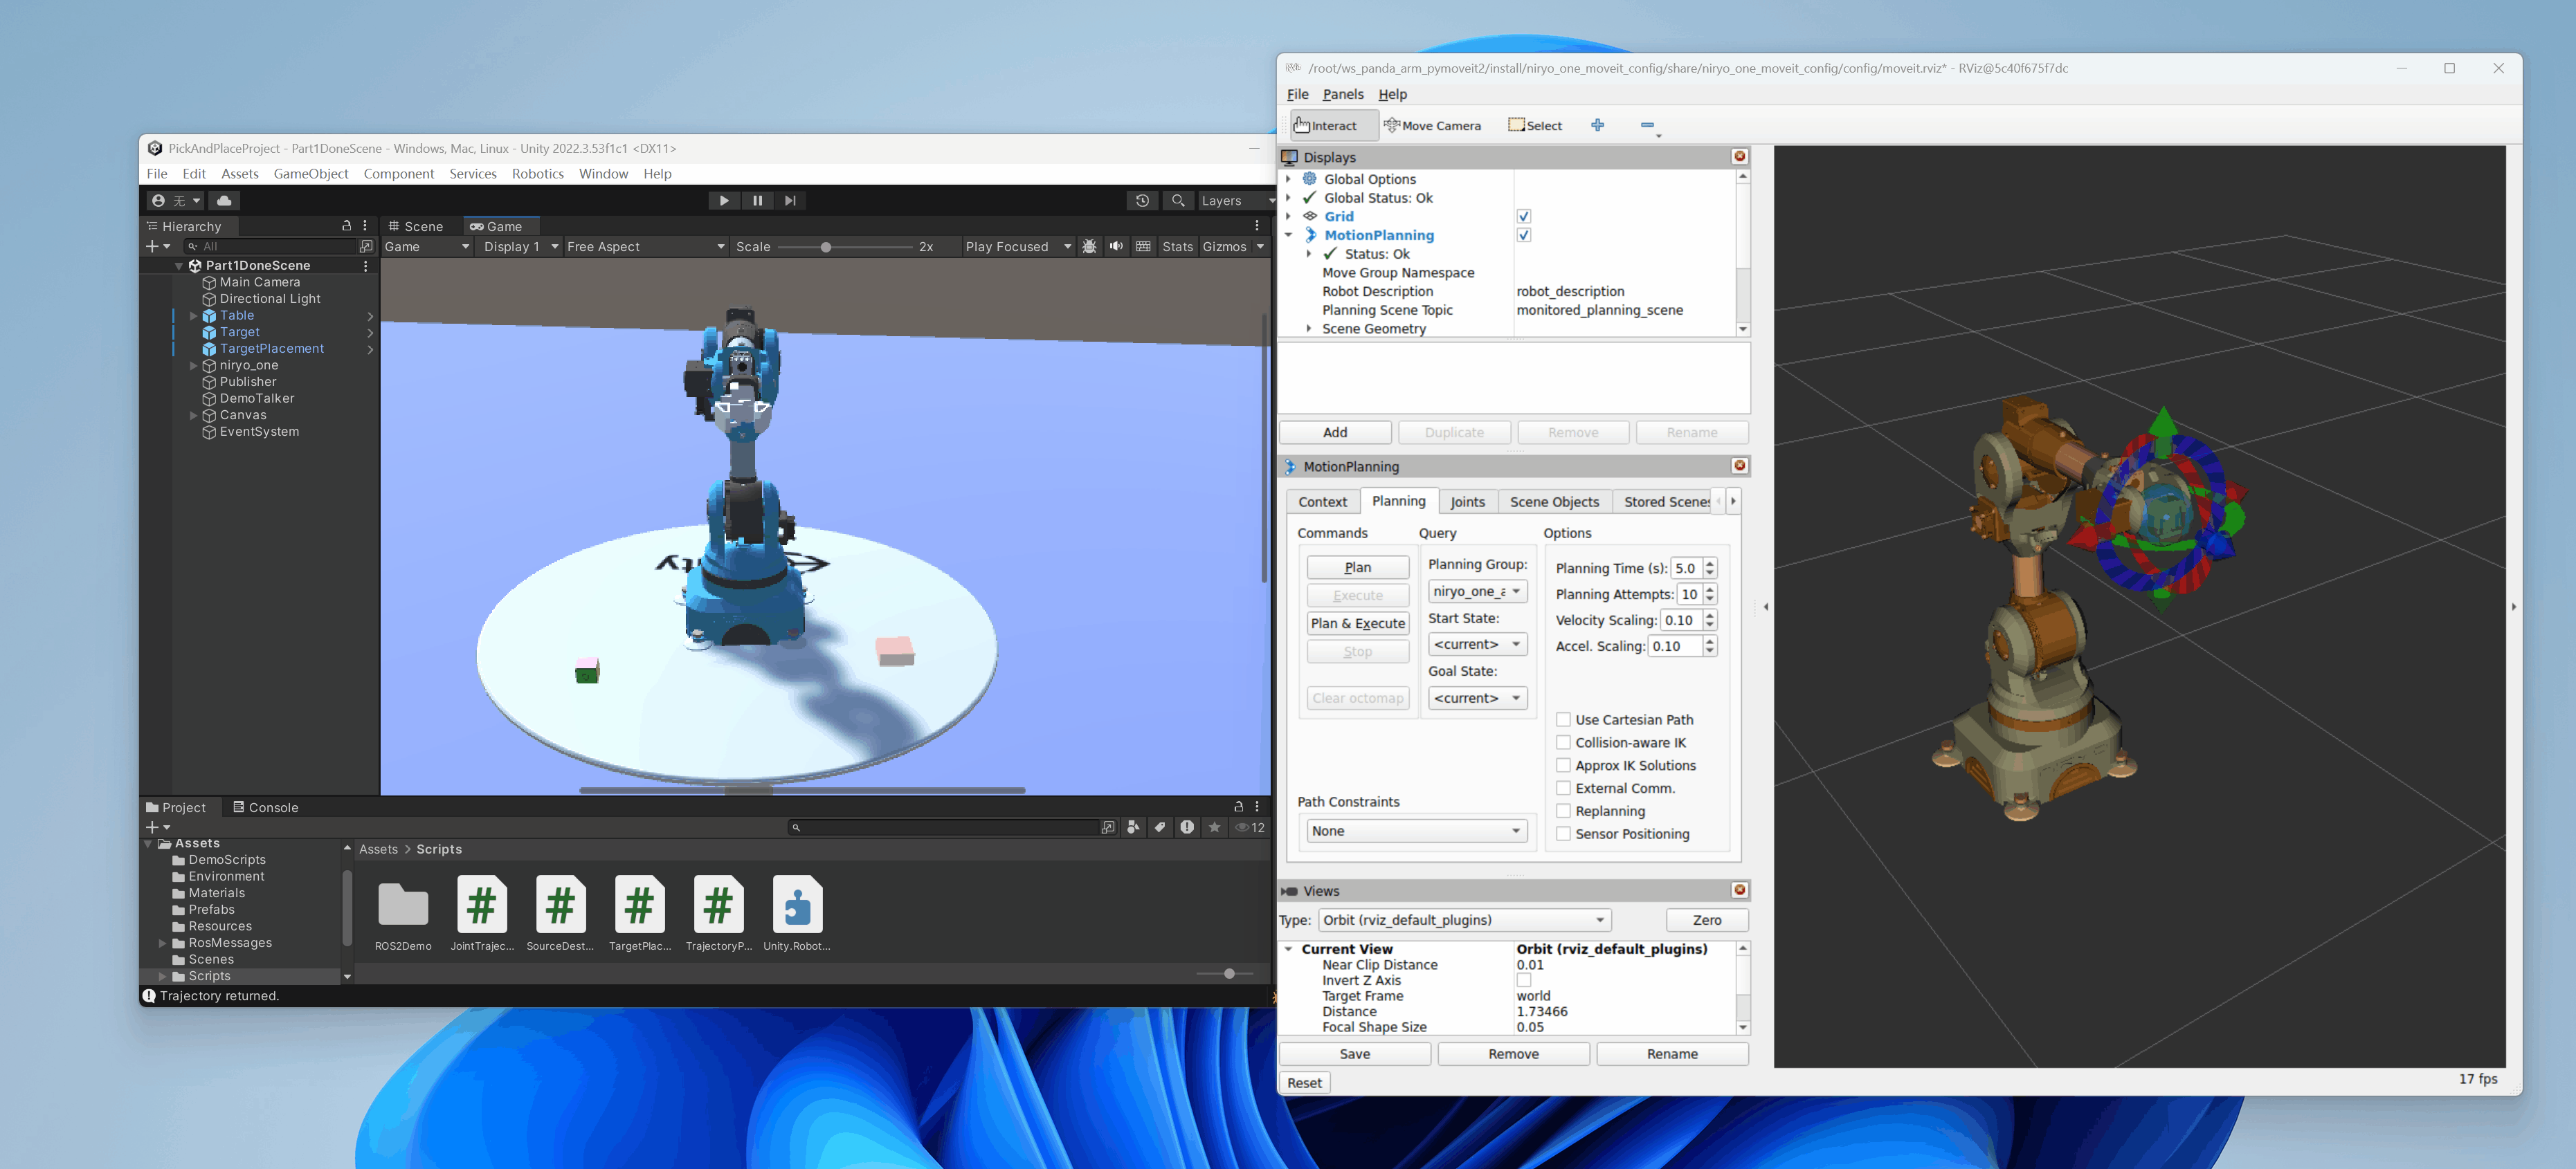Close the MotionPlanning panel
The height and width of the screenshot is (1169, 2576).
pyautogui.click(x=1739, y=466)
